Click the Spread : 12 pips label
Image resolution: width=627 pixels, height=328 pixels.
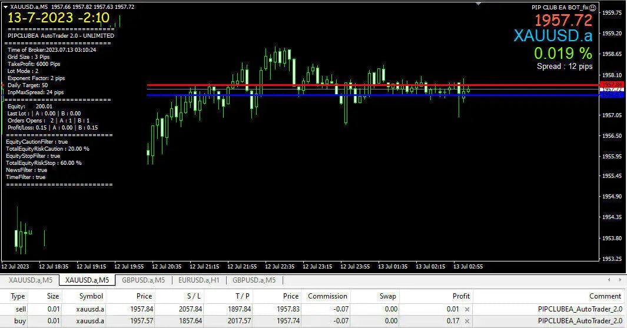pyautogui.click(x=565, y=67)
